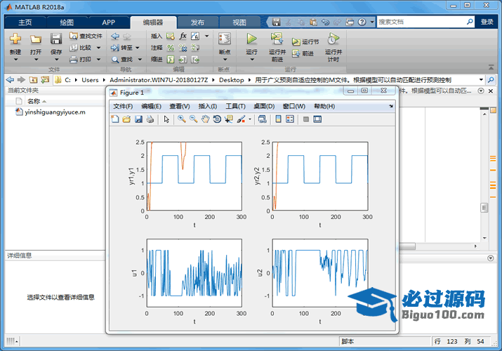502x351 pixels.
Task: Open Insert (插入) menu in Figure 1
Action: 208,106
